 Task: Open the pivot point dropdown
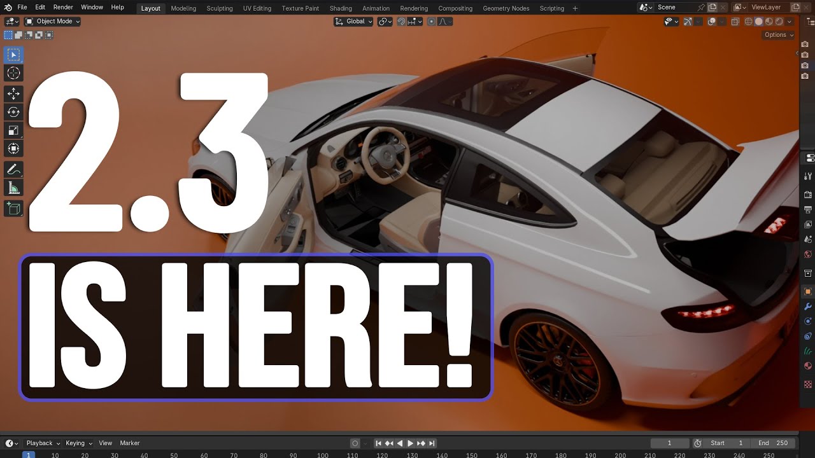385,21
